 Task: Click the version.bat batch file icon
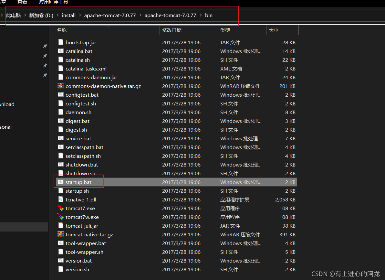click(61, 261)
